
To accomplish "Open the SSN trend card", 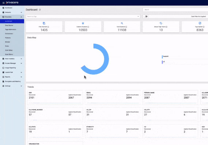I will click(55, 98).
